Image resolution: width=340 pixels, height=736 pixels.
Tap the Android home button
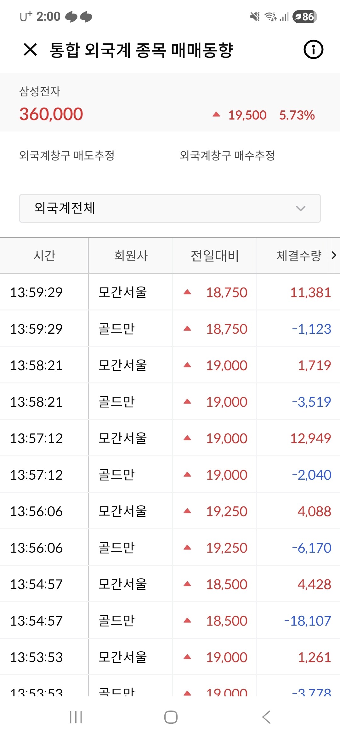click(171, 717)
